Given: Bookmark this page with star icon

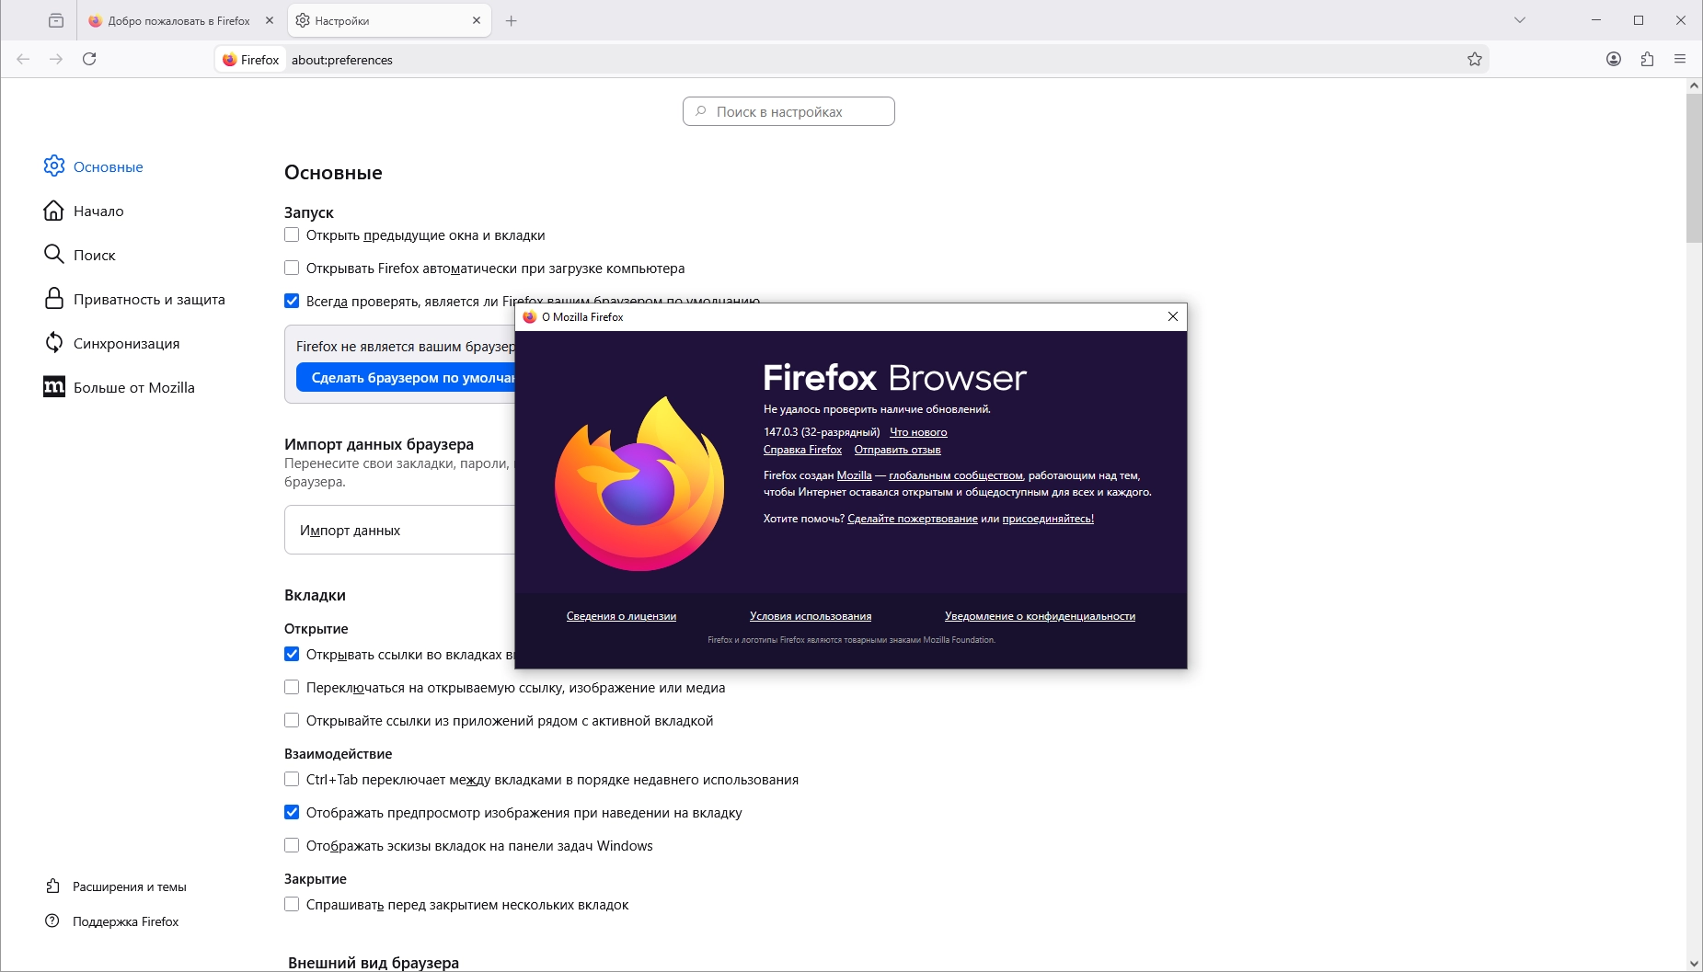Looking at the screenshot, I should [1475, 59].
